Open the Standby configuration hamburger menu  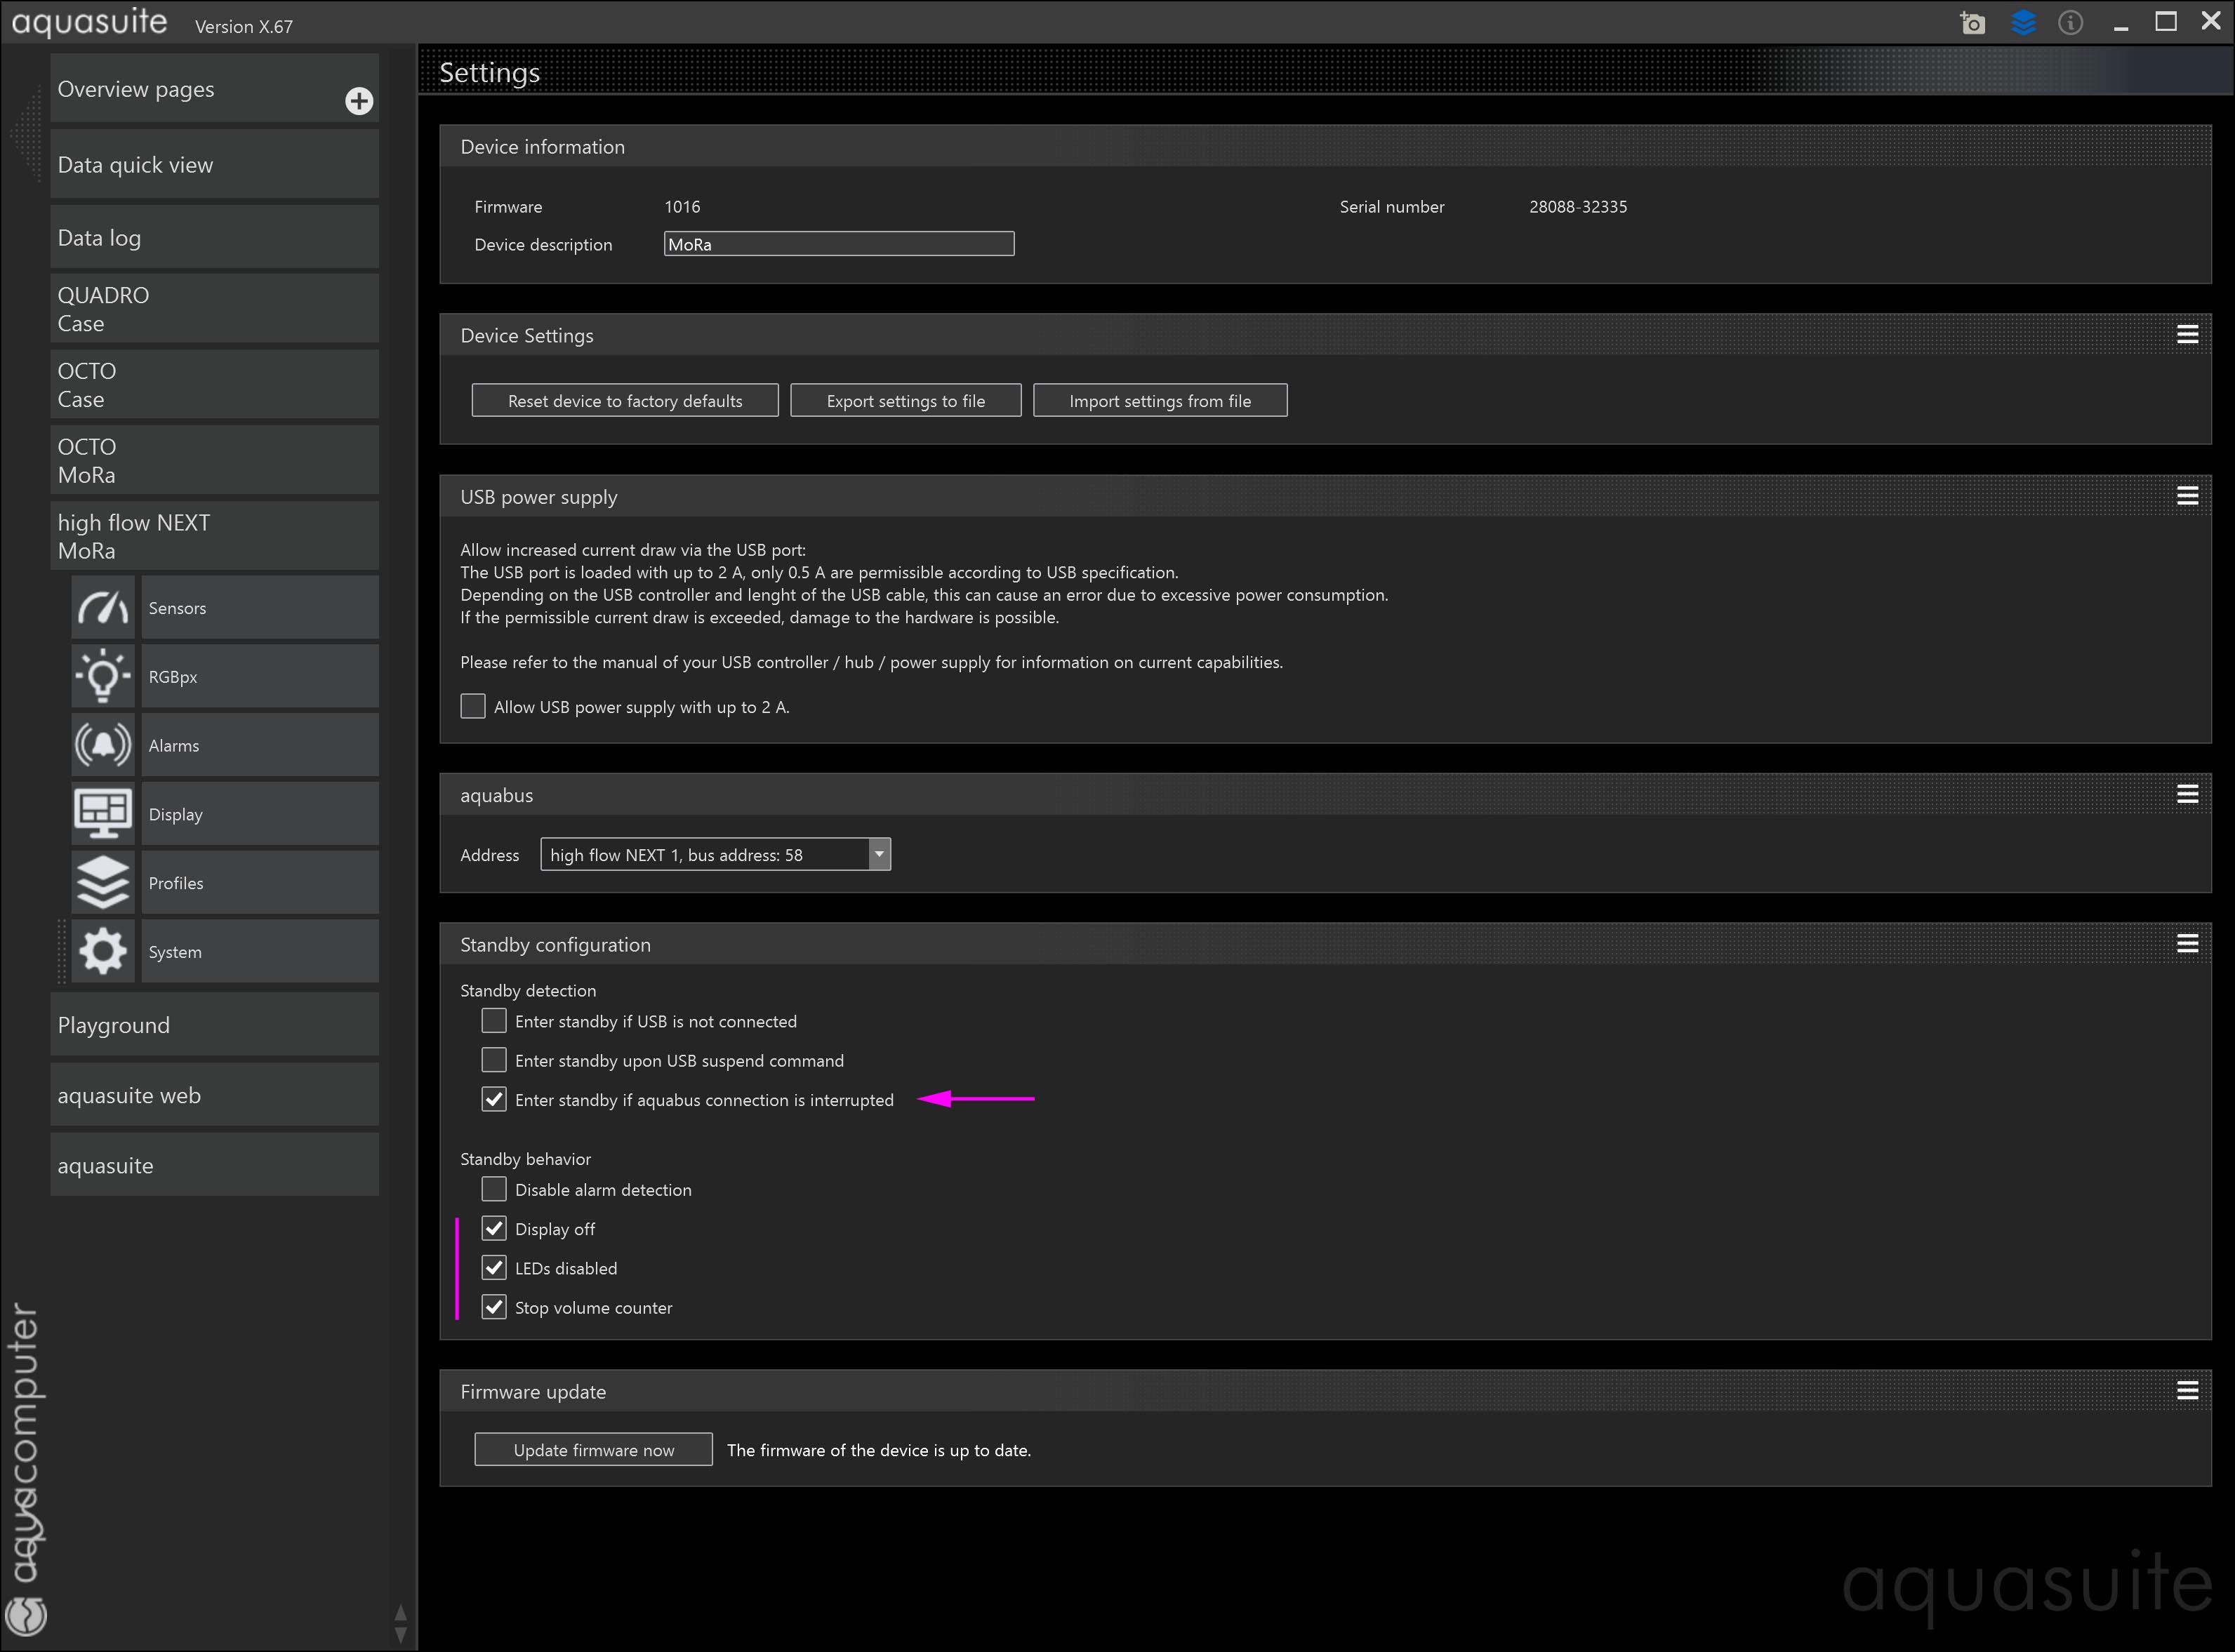pos(2187,944)
